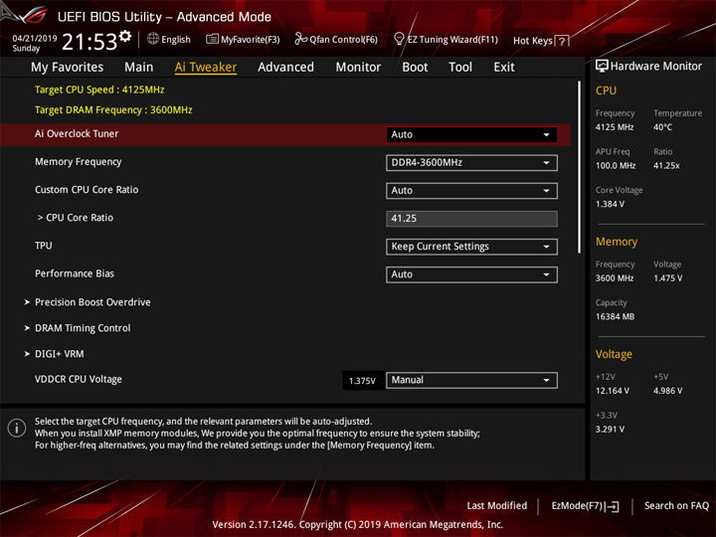Click the Hardware Monitor screen icon

point(602,67)
